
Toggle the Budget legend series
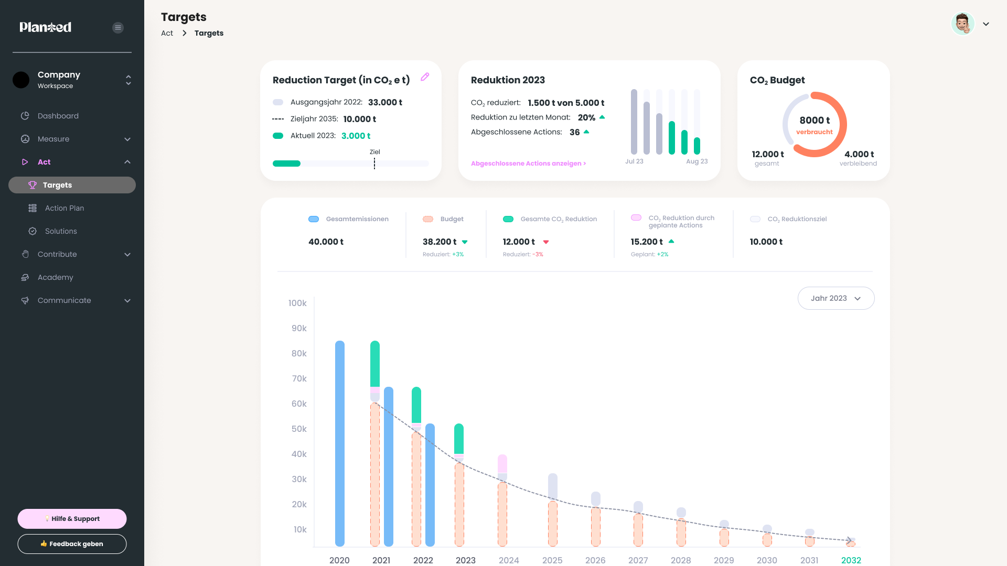428,219
